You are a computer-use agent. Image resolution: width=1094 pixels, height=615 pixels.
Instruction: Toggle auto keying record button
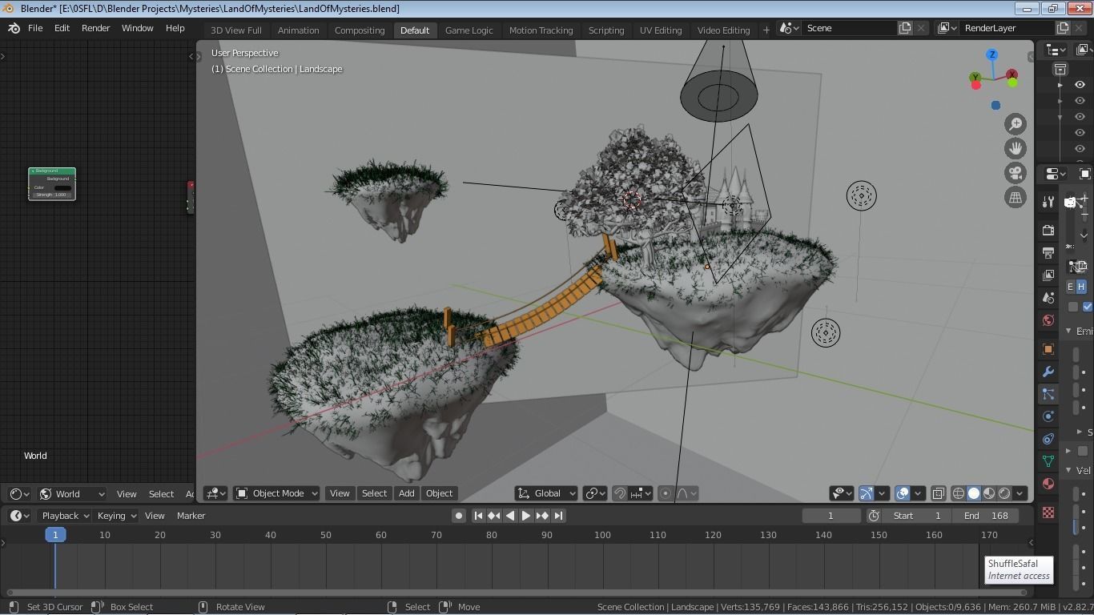click(458, 516)
